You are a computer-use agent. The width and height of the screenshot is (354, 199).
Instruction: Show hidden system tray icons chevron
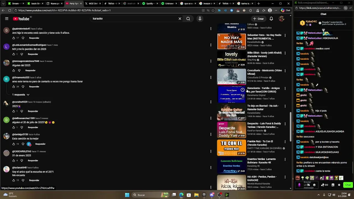(x=318, y=195)
